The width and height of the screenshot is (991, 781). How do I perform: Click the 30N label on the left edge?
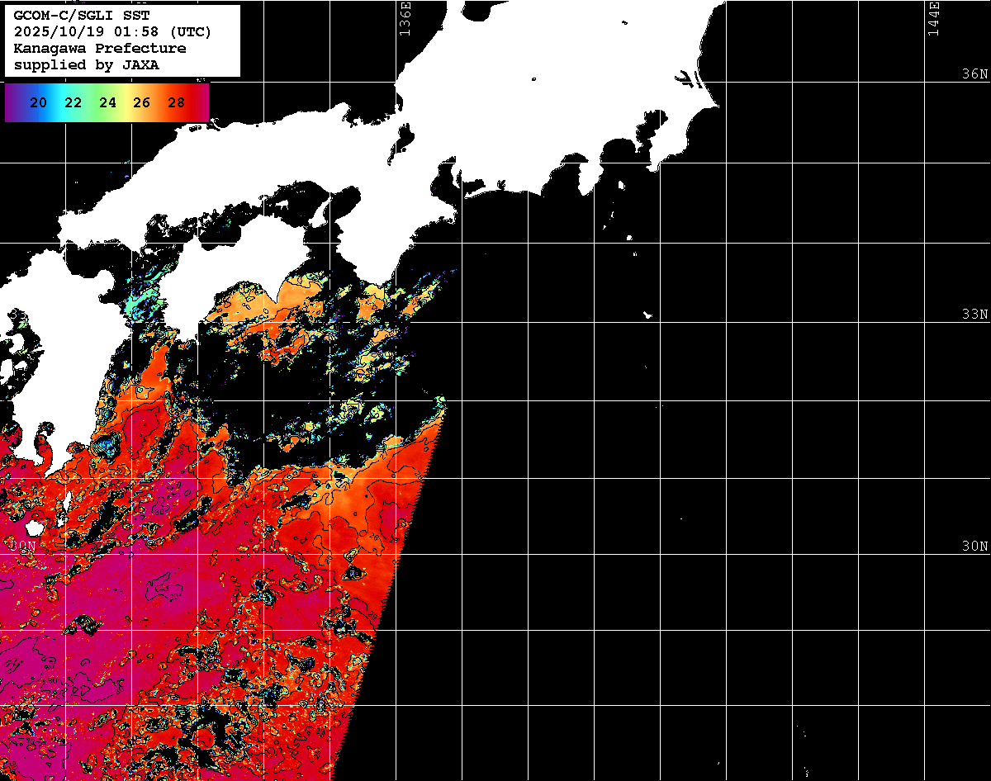coord(22,547)
